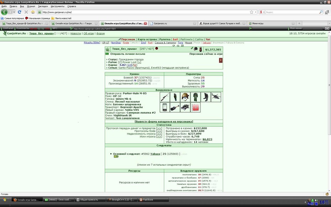Click the small thumbs-up icon above profile
This screenshot has width=331, height=207.
pyautogui.click(x=178, y=46)
